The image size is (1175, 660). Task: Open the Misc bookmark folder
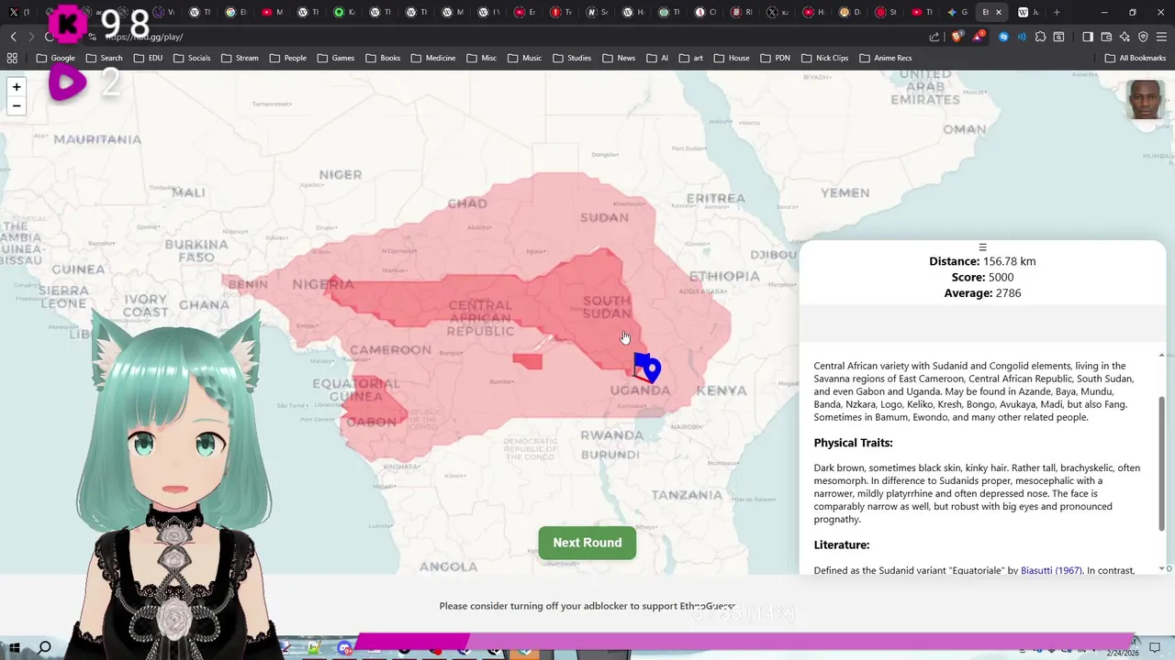(481, 58)
